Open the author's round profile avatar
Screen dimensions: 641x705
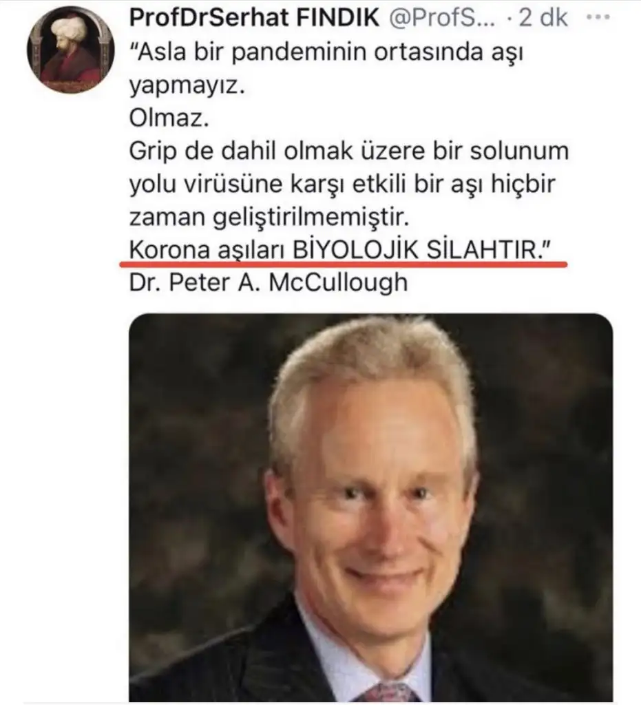[70, 49]
